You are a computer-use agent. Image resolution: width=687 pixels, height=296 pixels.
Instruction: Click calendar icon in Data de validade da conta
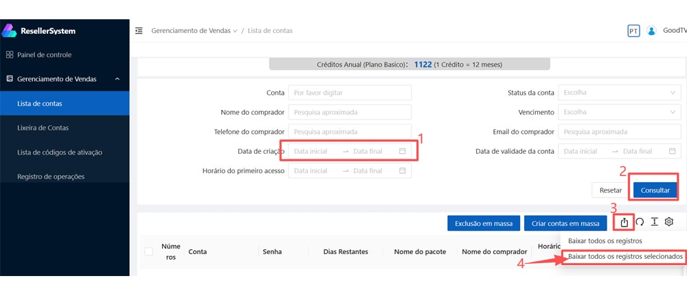click(672, 151)
